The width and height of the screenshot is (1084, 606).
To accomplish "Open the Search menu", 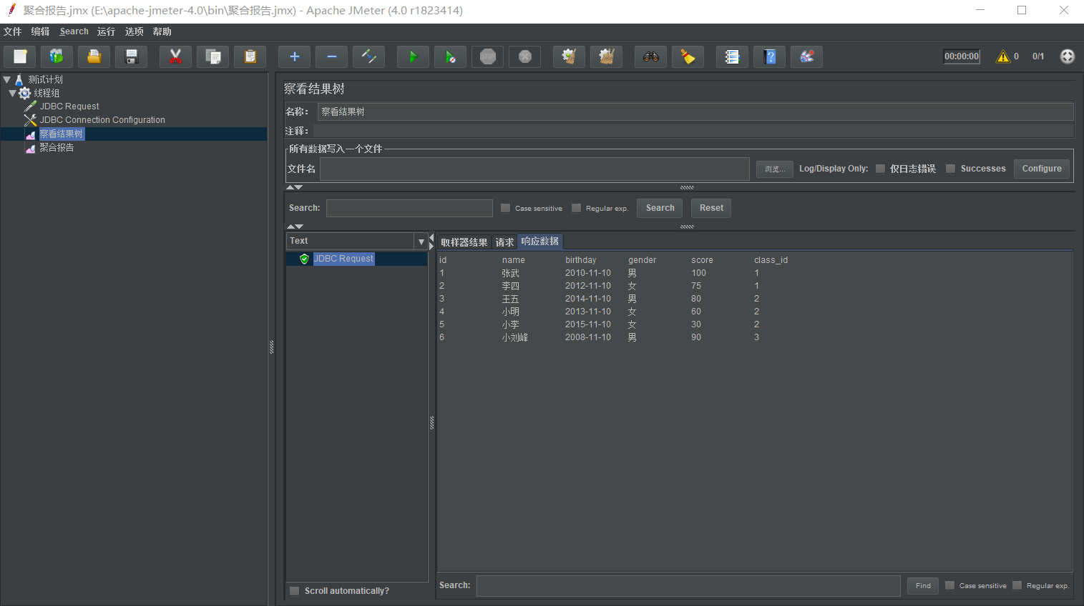I will (74, 31).
